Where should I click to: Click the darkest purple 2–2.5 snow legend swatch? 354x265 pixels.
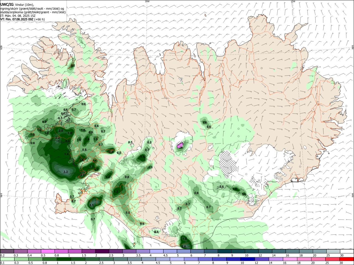click(102, 251)
